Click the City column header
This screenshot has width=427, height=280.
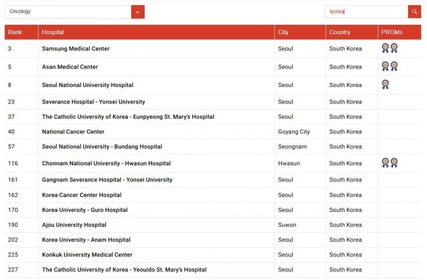(284, 32)
